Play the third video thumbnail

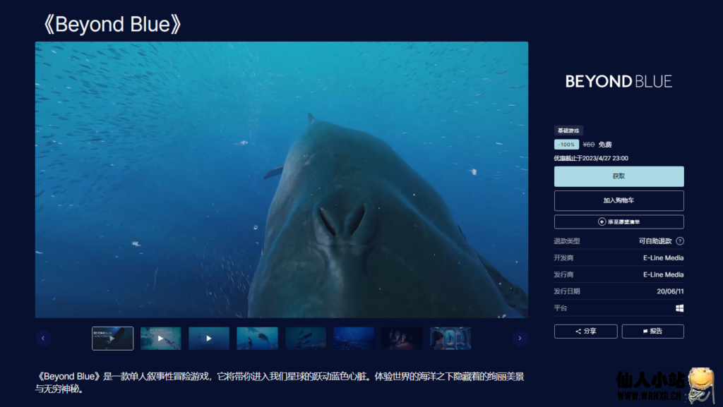point(209,339)
